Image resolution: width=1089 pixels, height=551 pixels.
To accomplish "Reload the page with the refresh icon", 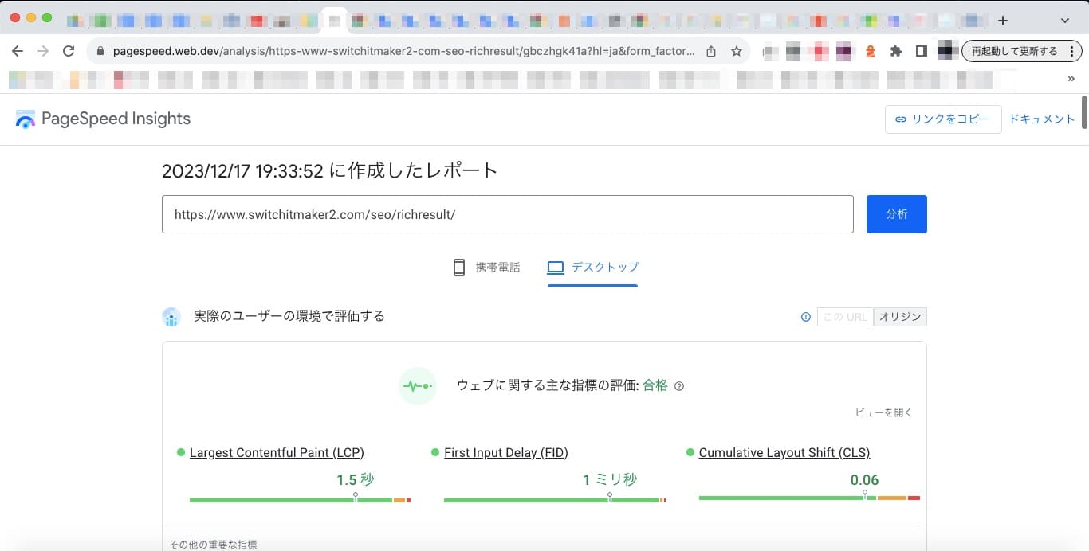I will click(69, 51).
